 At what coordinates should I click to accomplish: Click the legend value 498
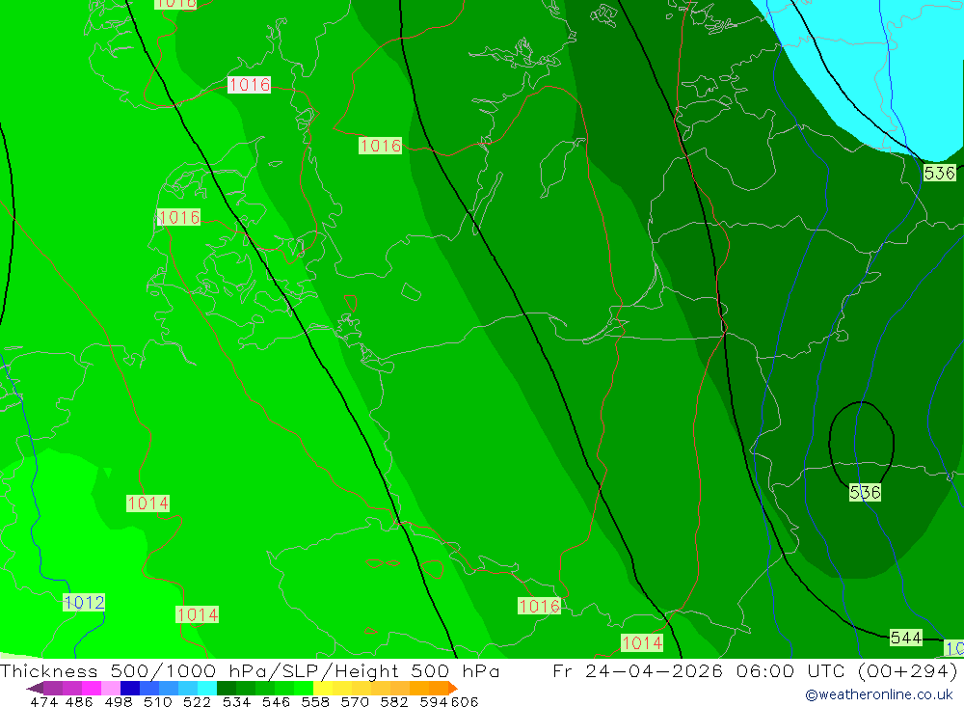coord(119,701)
